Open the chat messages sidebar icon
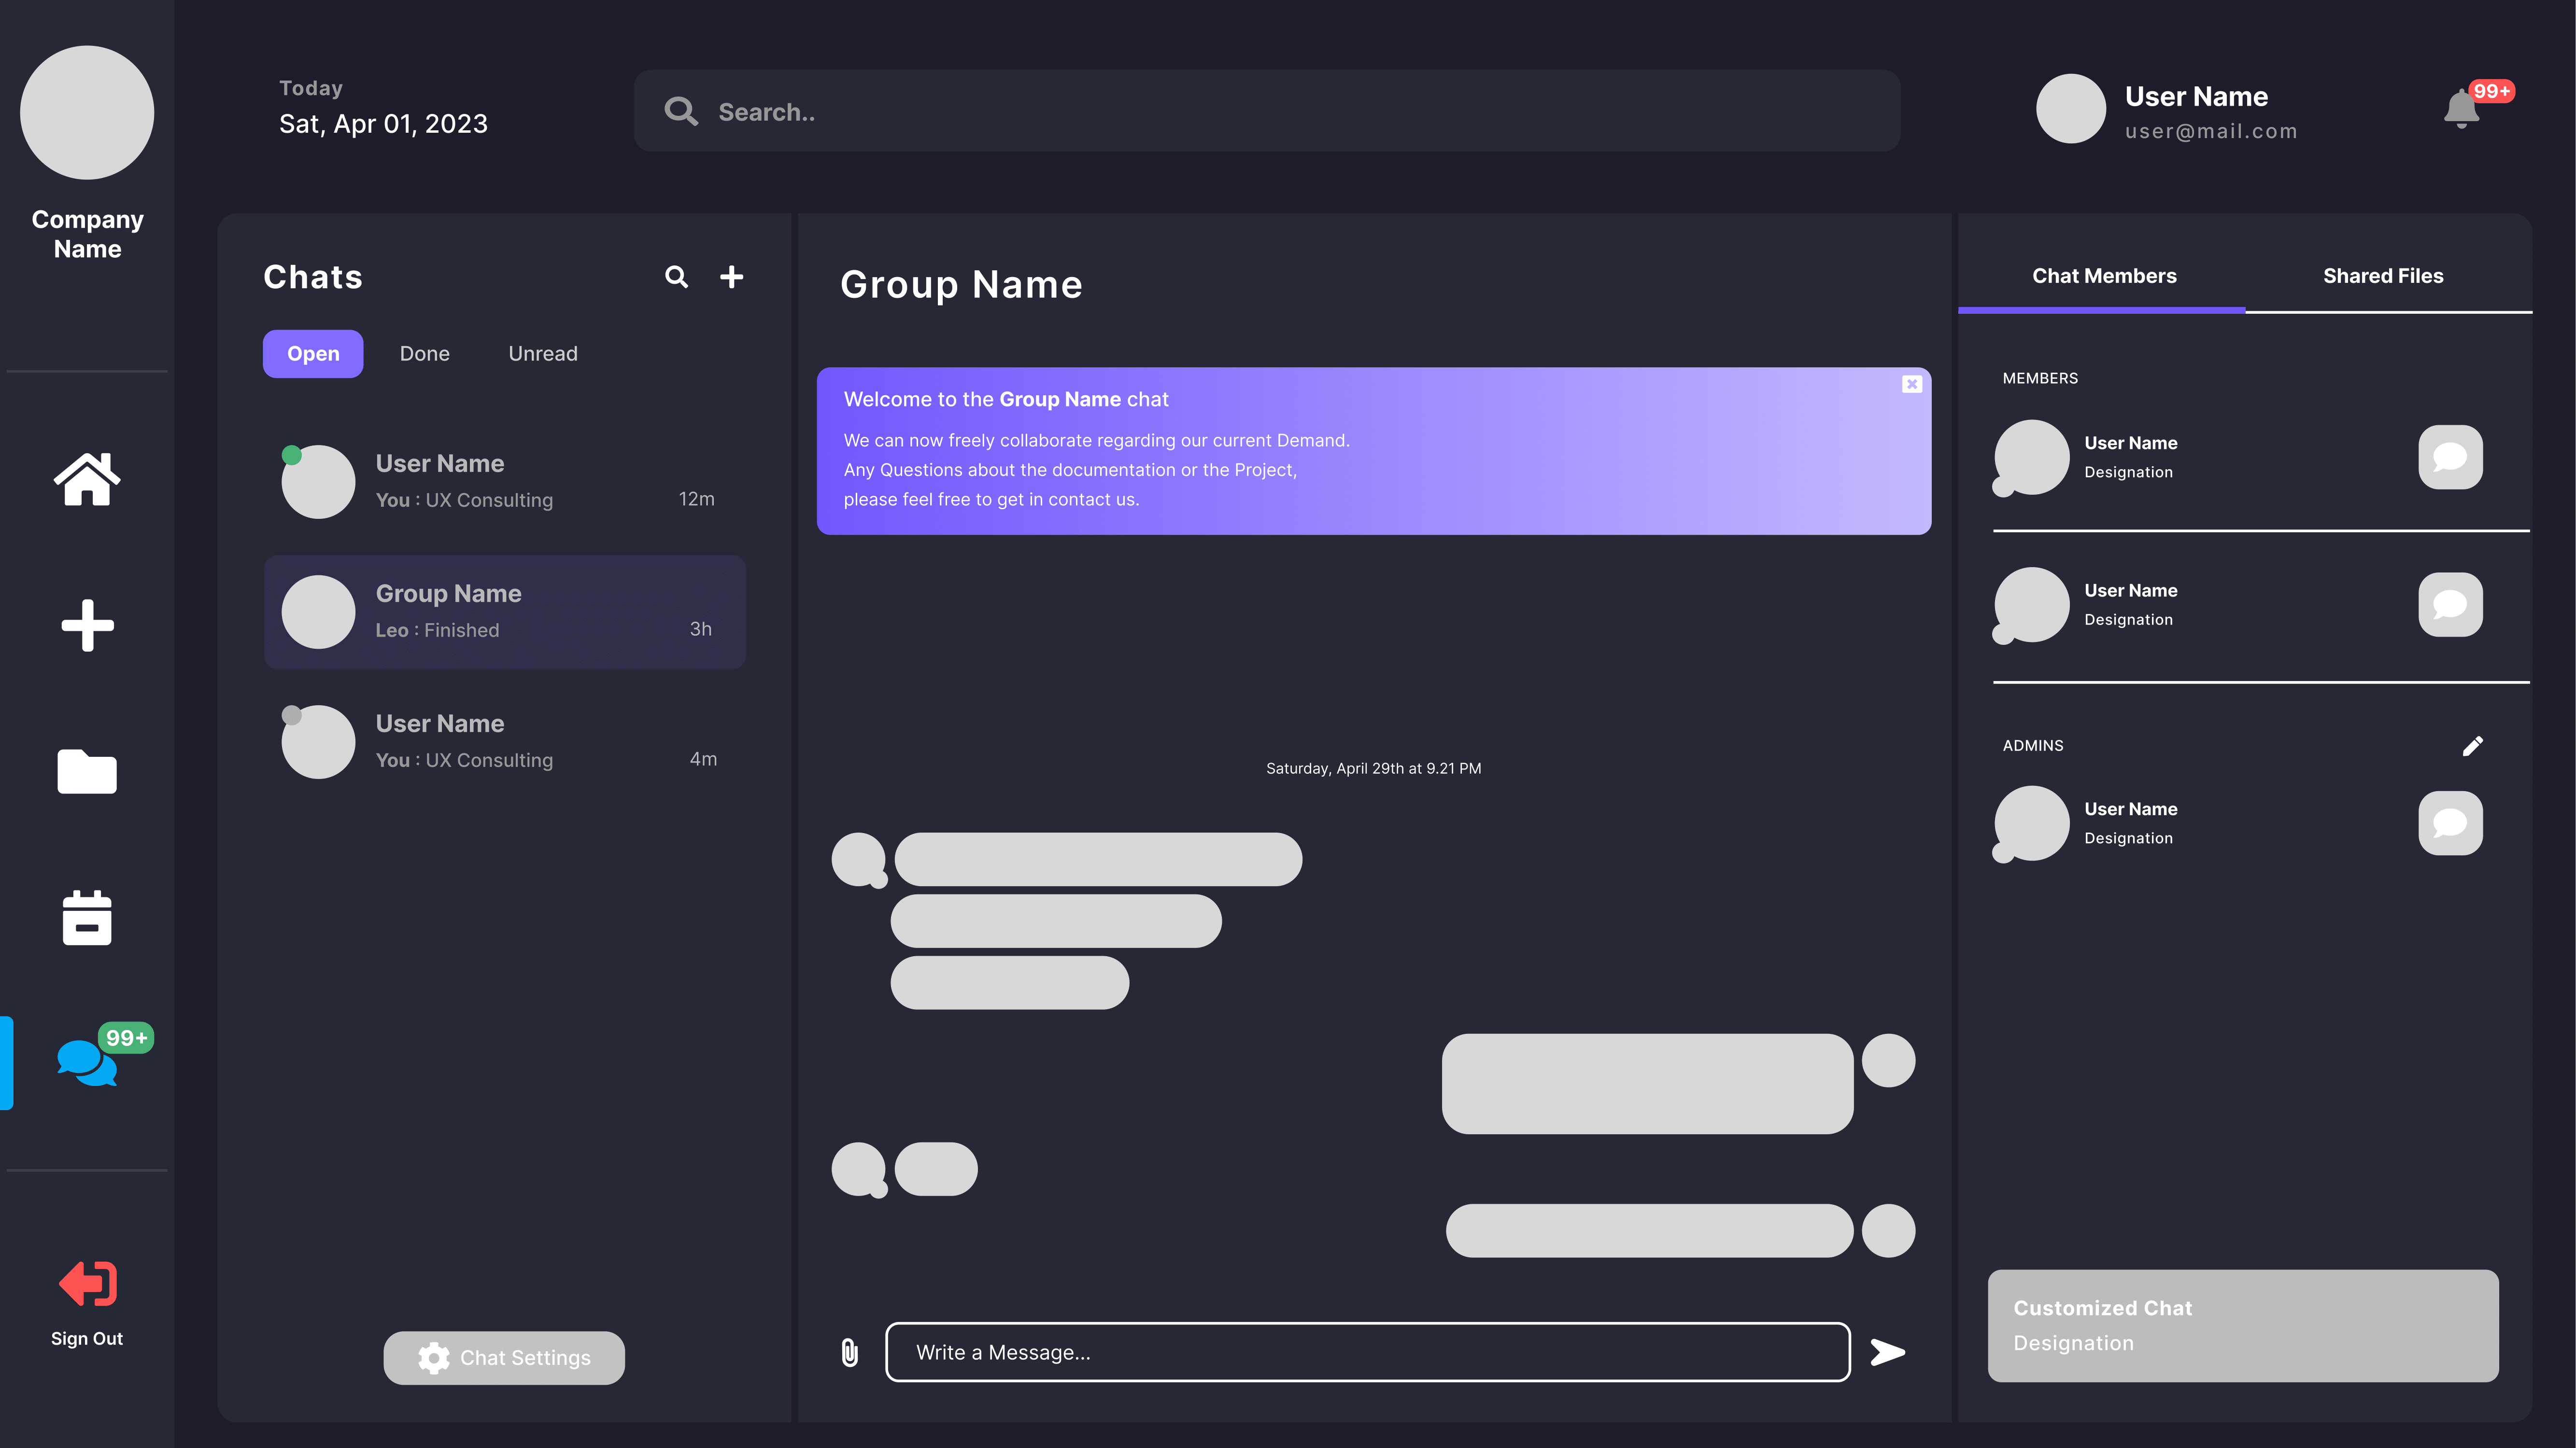Image resolution: width=2576 pixels, height=1448 pixels. (x=87, y=1062)
